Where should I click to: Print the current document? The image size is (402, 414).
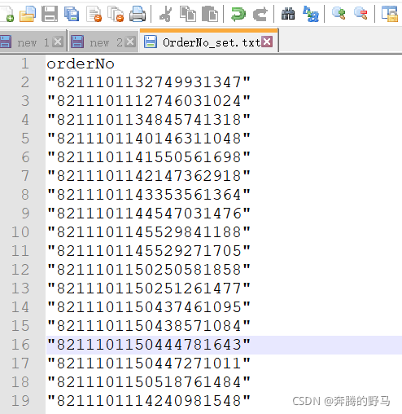(138, 14)
